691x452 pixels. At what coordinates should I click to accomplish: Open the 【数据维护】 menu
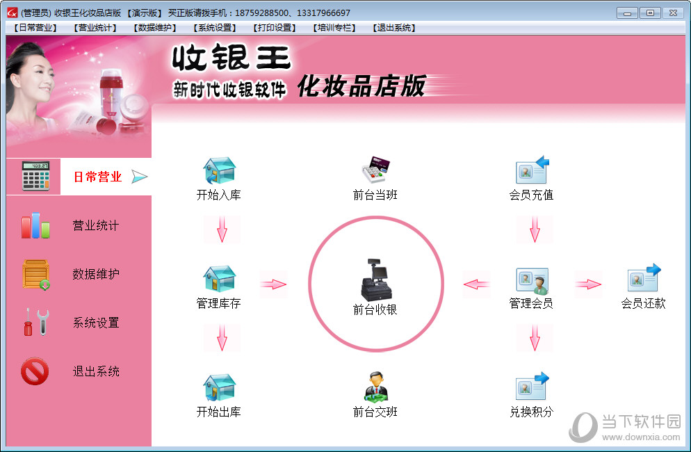click(x=155, y=28)
